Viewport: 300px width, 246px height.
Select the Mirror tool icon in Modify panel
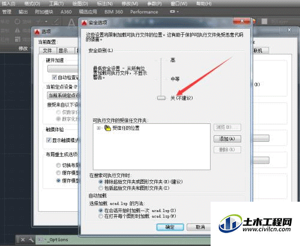pos(17,31)
